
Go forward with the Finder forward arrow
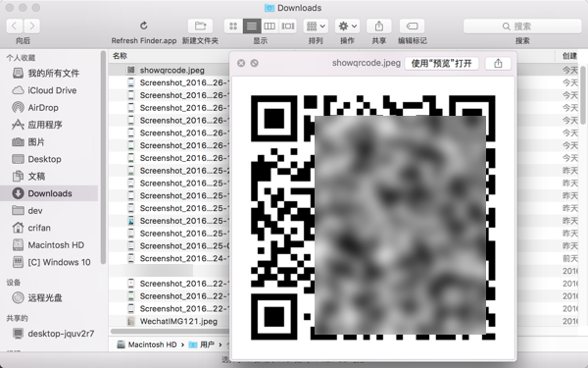(x=32, y=26)
